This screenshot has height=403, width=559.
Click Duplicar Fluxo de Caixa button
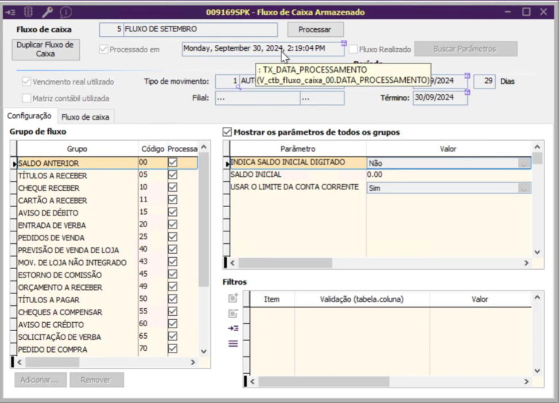tap(45, 49)
